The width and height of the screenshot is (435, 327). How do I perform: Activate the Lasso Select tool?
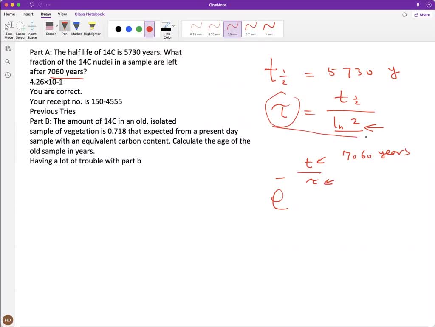coord(20,30)
